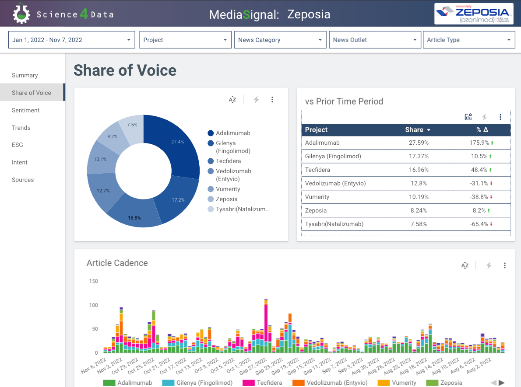Click teal Gilenya swatch in cadence legend
The width and height of the screenshot is (521, 387).
(168, 383)
